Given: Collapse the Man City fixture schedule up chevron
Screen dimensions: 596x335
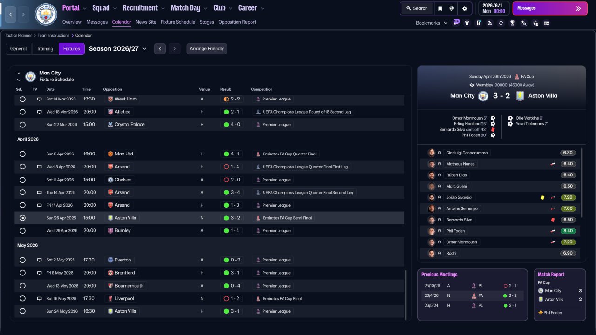Looking at the screenshot, I should click(19, 74).
